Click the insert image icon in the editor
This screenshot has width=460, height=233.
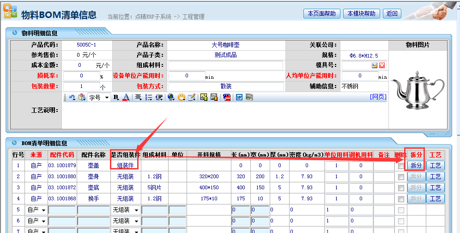(204, 97)
